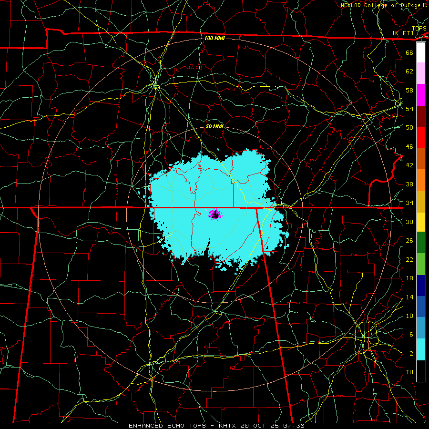Image resolution: width=429 pixels, height=429 pixels.
Task: Click the black TH legend swatch
Action: [421, 371]
